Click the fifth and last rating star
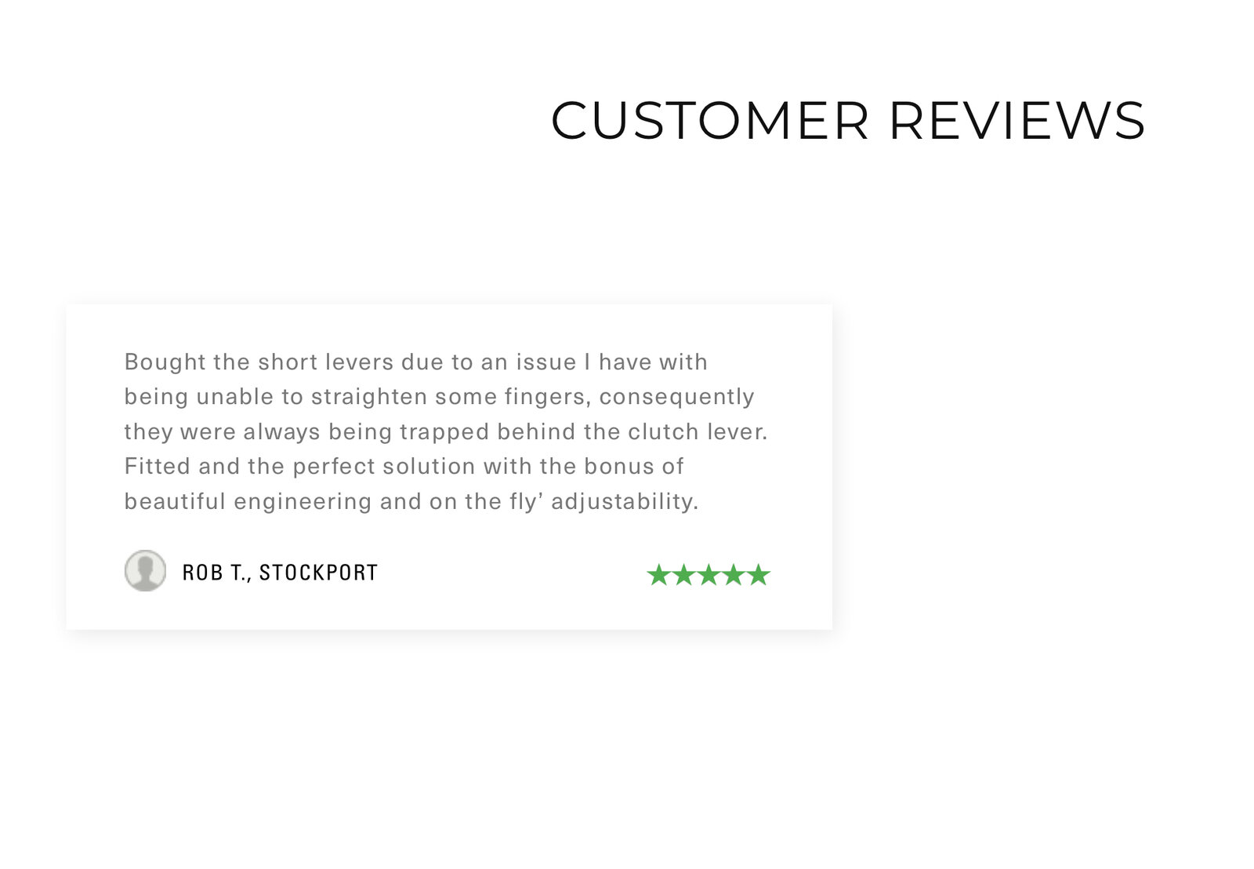The width and height of the screenshot is (1254, 869). point(759,575)
